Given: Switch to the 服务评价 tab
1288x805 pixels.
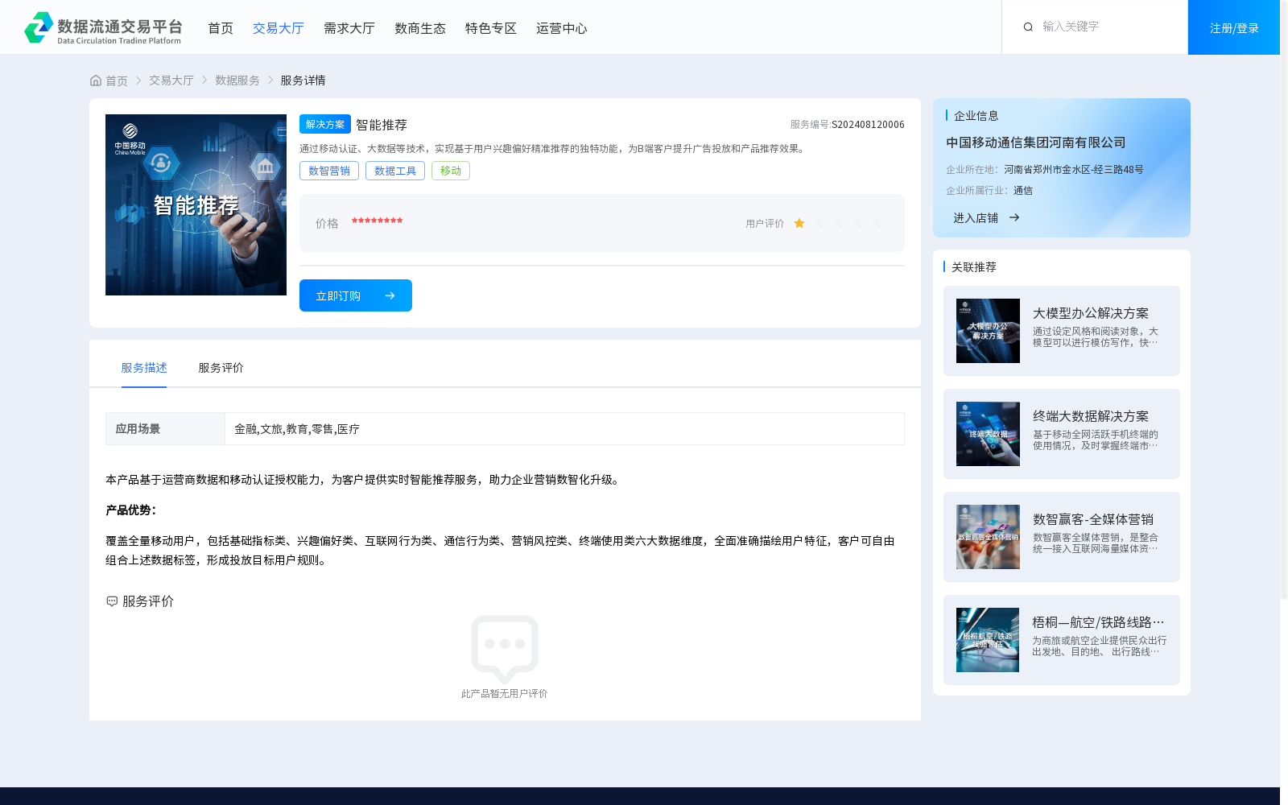Looking at the screenshot, I should [x=221, y=368].
